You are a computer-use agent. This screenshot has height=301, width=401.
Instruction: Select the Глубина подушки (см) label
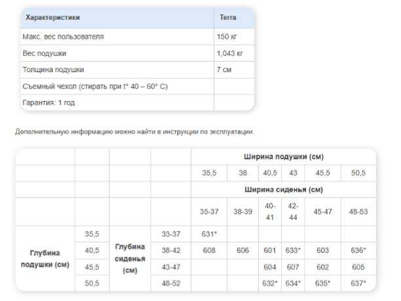(44, 259)
